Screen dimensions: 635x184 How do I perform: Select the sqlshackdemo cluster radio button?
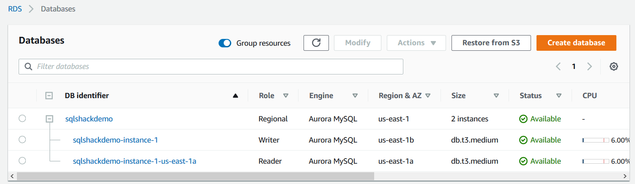click(22, 118)
